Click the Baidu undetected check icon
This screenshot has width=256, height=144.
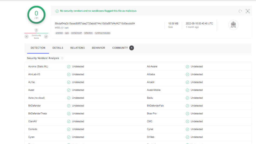point(187,98)
